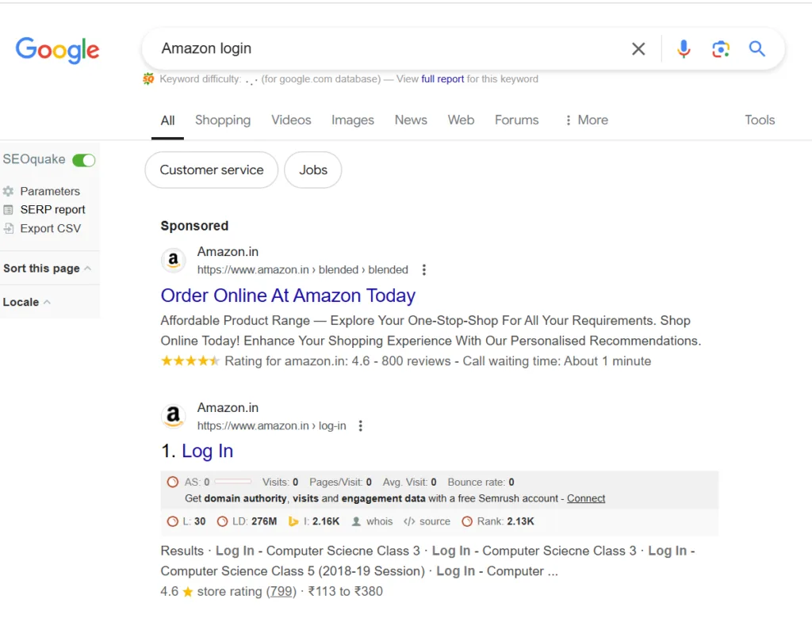
Task: Open whois info in SEOquake bar
Action: pyautogui.click(x=373, y=521)
